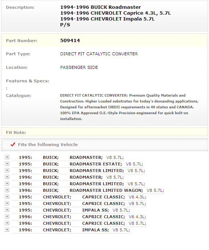Click arrow icon beside 1995 Caprice Classic V6 4.3L
This screenshot has width=209, height=250.
7,197
